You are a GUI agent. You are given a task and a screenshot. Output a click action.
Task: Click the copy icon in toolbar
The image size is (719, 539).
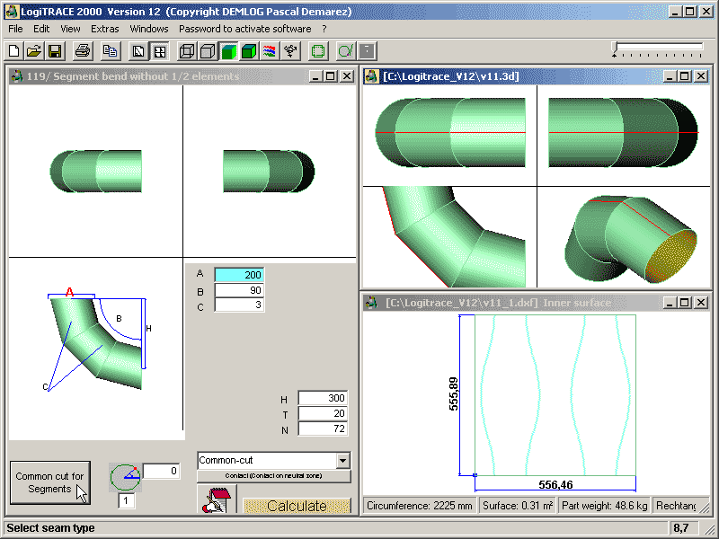coord(110,51)
